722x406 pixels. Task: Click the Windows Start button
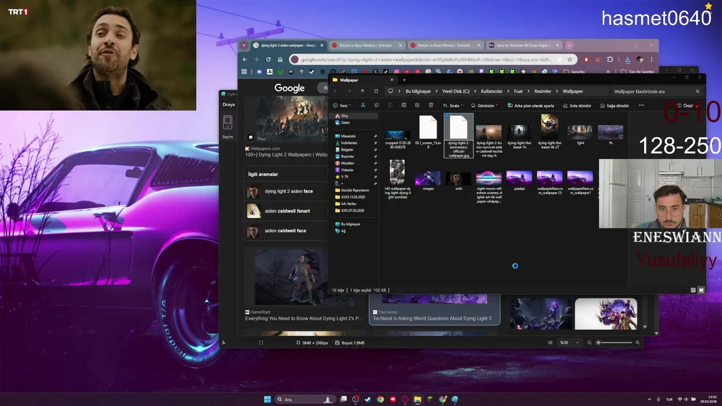pyautogui.click(x=267, y=399)
